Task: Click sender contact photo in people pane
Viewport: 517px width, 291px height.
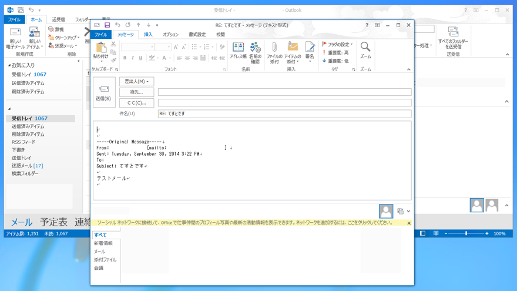Action: click(386, 211)
